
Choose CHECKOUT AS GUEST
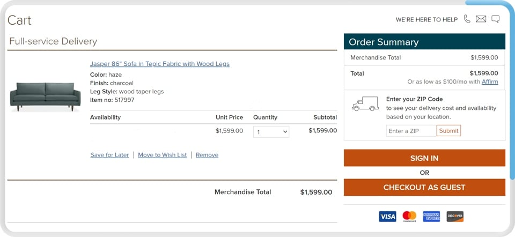click(424, 187)
